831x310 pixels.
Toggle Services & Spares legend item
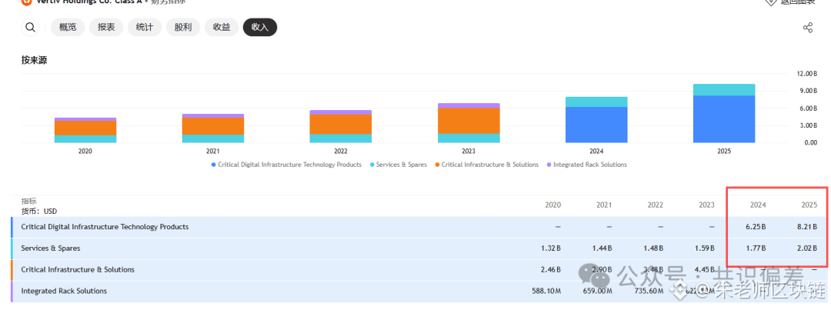(x=398, y=165)
